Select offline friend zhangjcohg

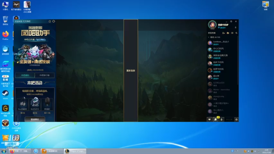click(x=222, y=98)
